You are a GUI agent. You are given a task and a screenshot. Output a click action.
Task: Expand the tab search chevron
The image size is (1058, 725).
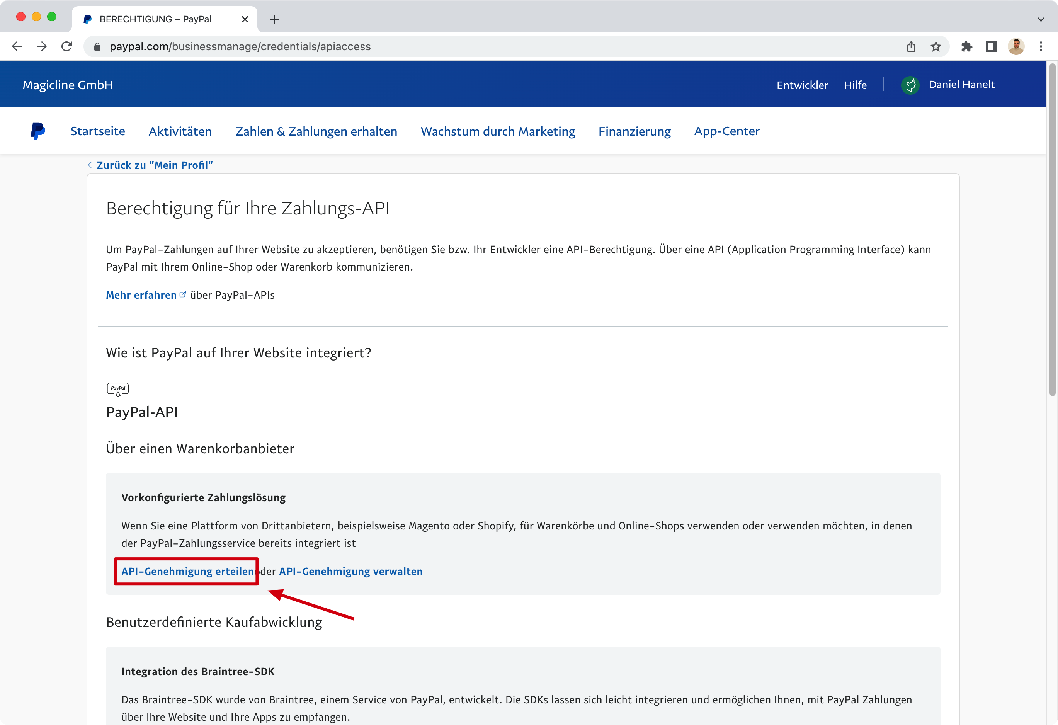coord(1041,19)
